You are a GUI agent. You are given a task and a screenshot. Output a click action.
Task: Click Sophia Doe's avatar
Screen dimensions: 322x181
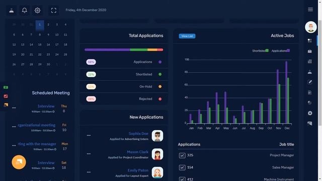tap(157, 136)
